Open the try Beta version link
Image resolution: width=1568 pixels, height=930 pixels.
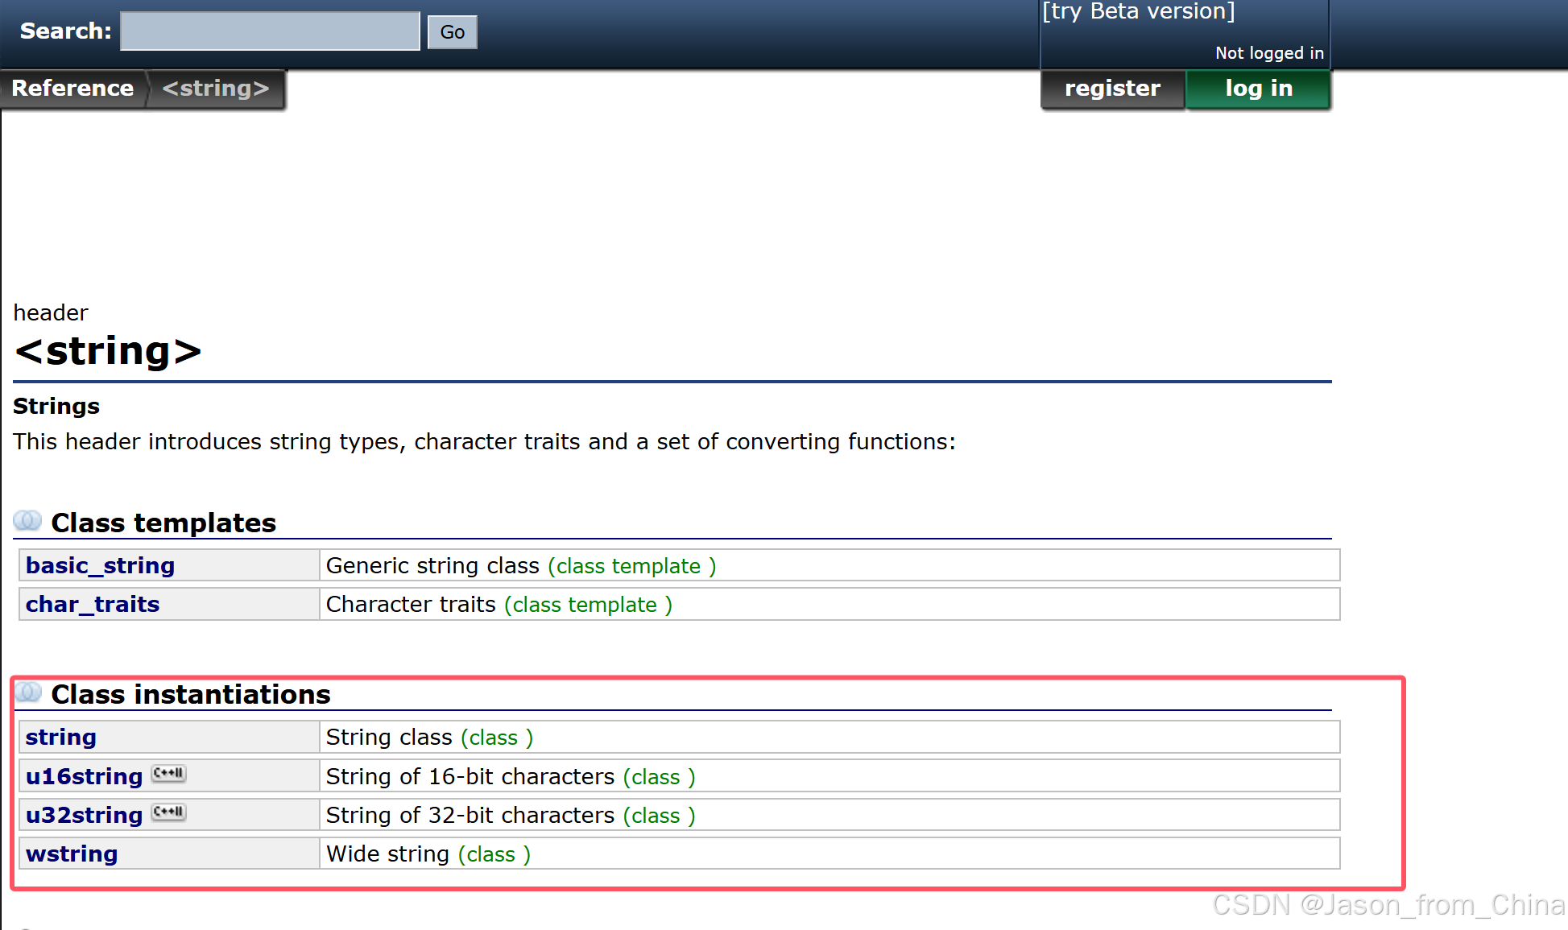(x=1138, y=11)
